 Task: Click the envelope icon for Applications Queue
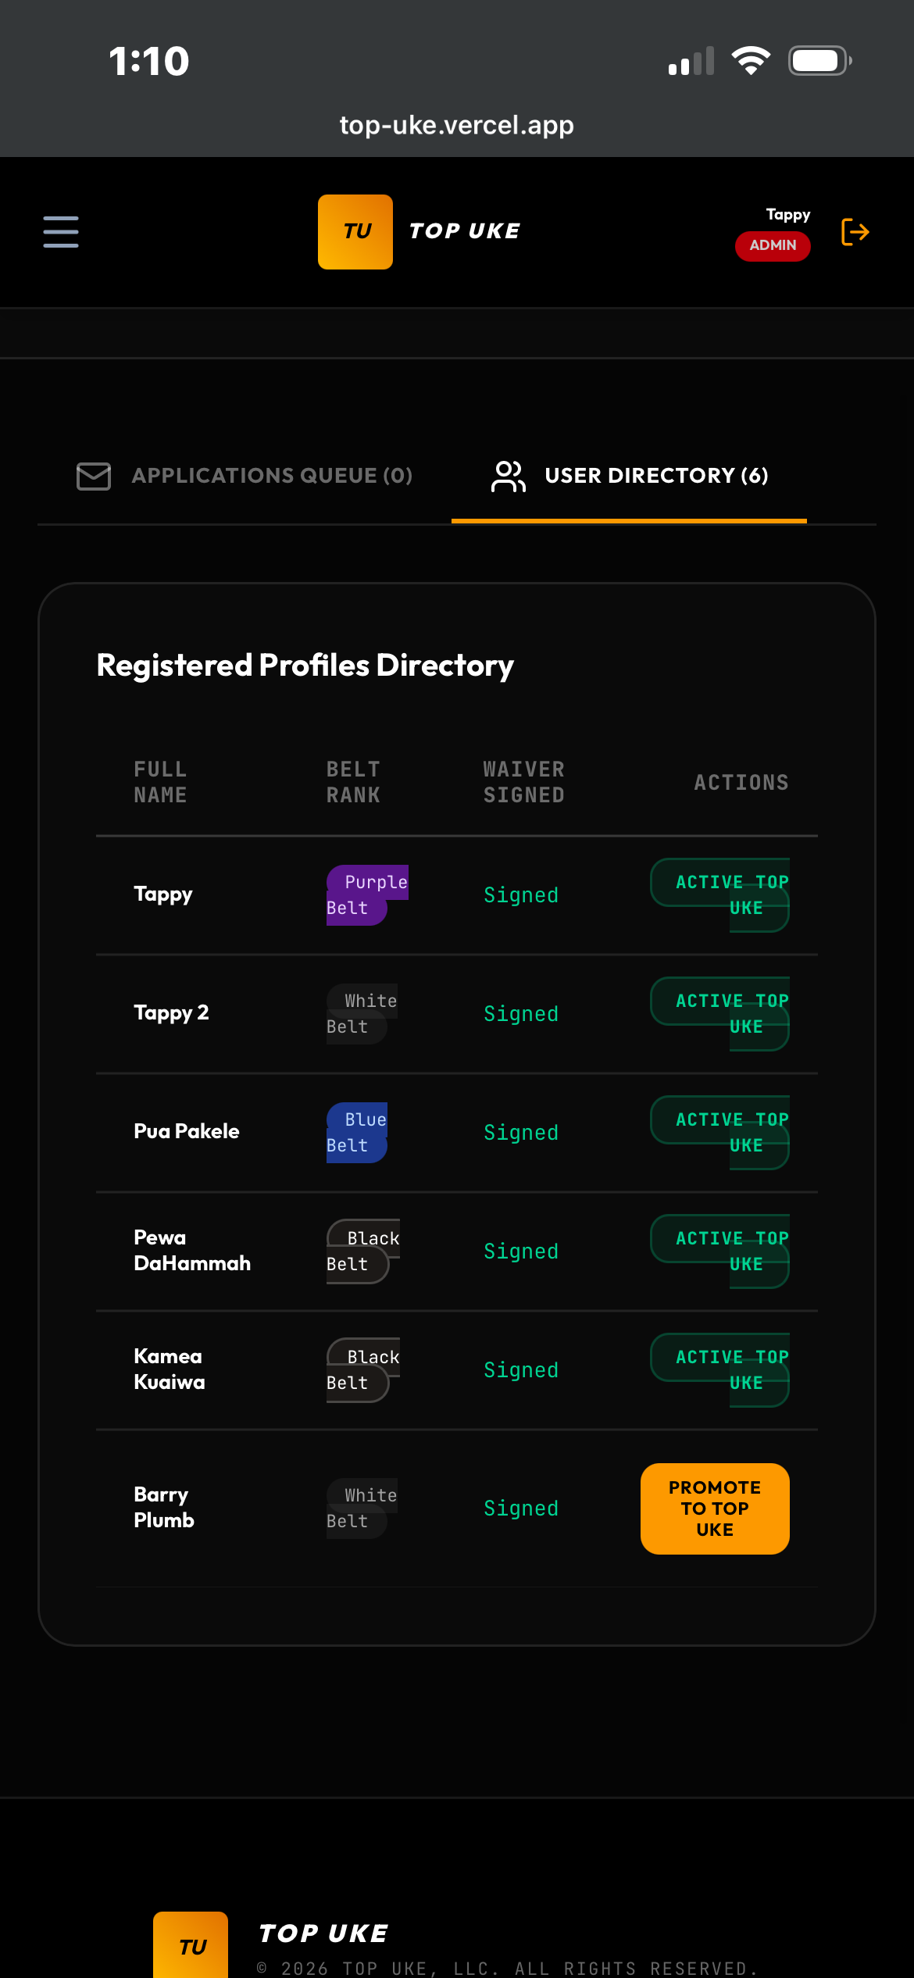click(x=94, y=476)
